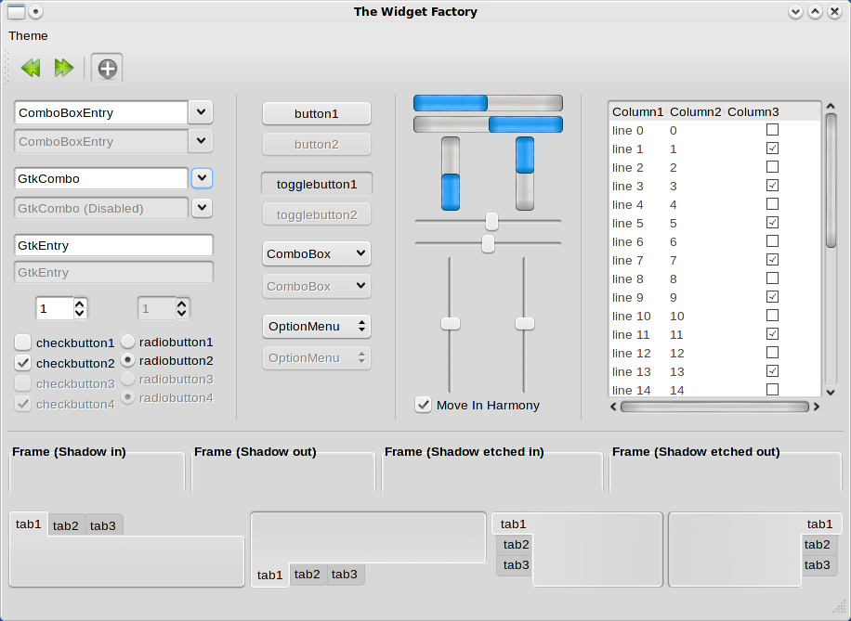Click the green double-arrow forward icon
The width and height of the screenshot is (851, 621).
63,68
